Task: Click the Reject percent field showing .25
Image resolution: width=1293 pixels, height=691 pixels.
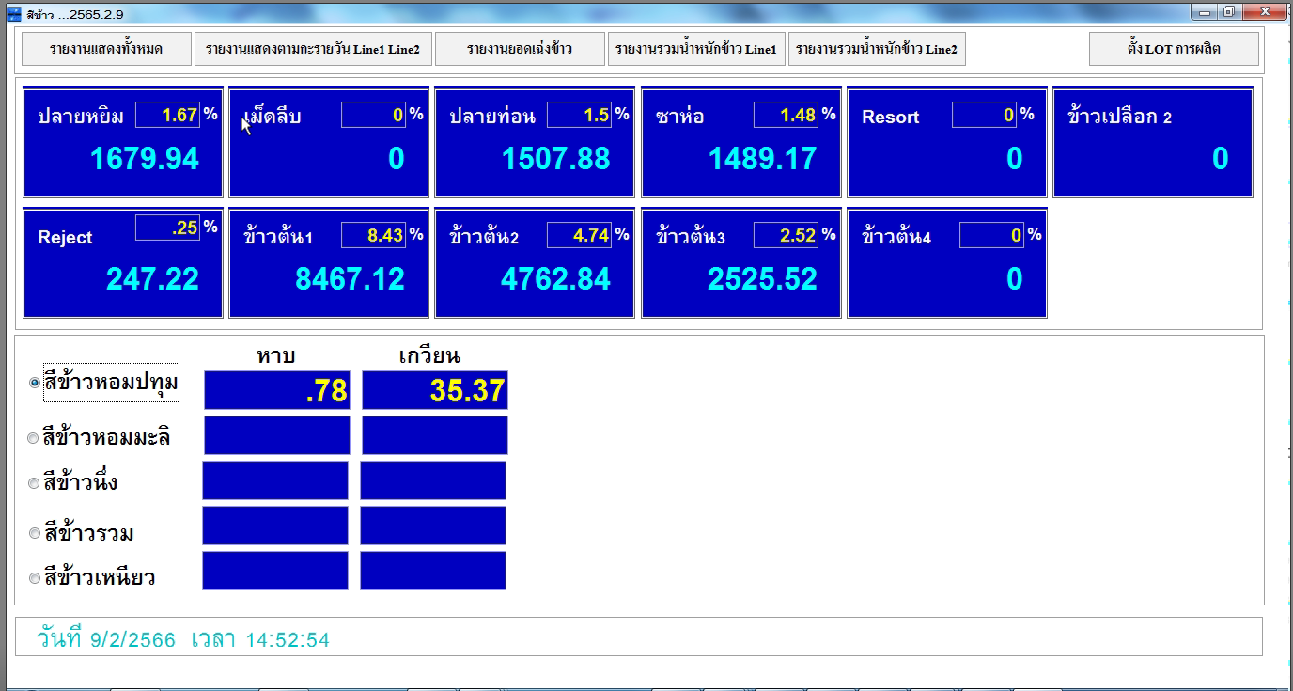Action: [167, 228]
